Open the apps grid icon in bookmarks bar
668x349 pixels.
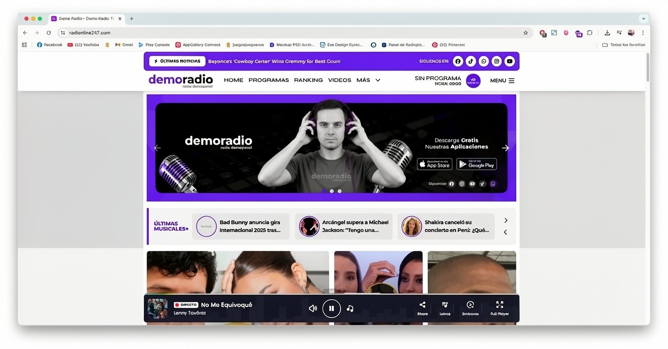pos(25,45)
